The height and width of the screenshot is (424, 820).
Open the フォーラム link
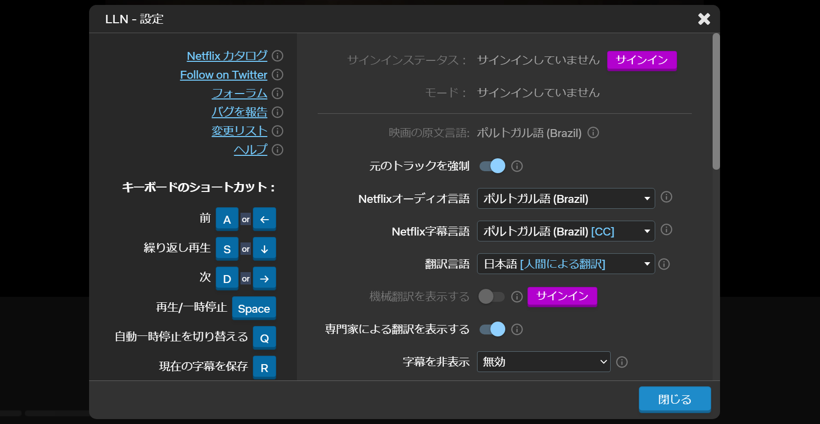coord(240,93)
